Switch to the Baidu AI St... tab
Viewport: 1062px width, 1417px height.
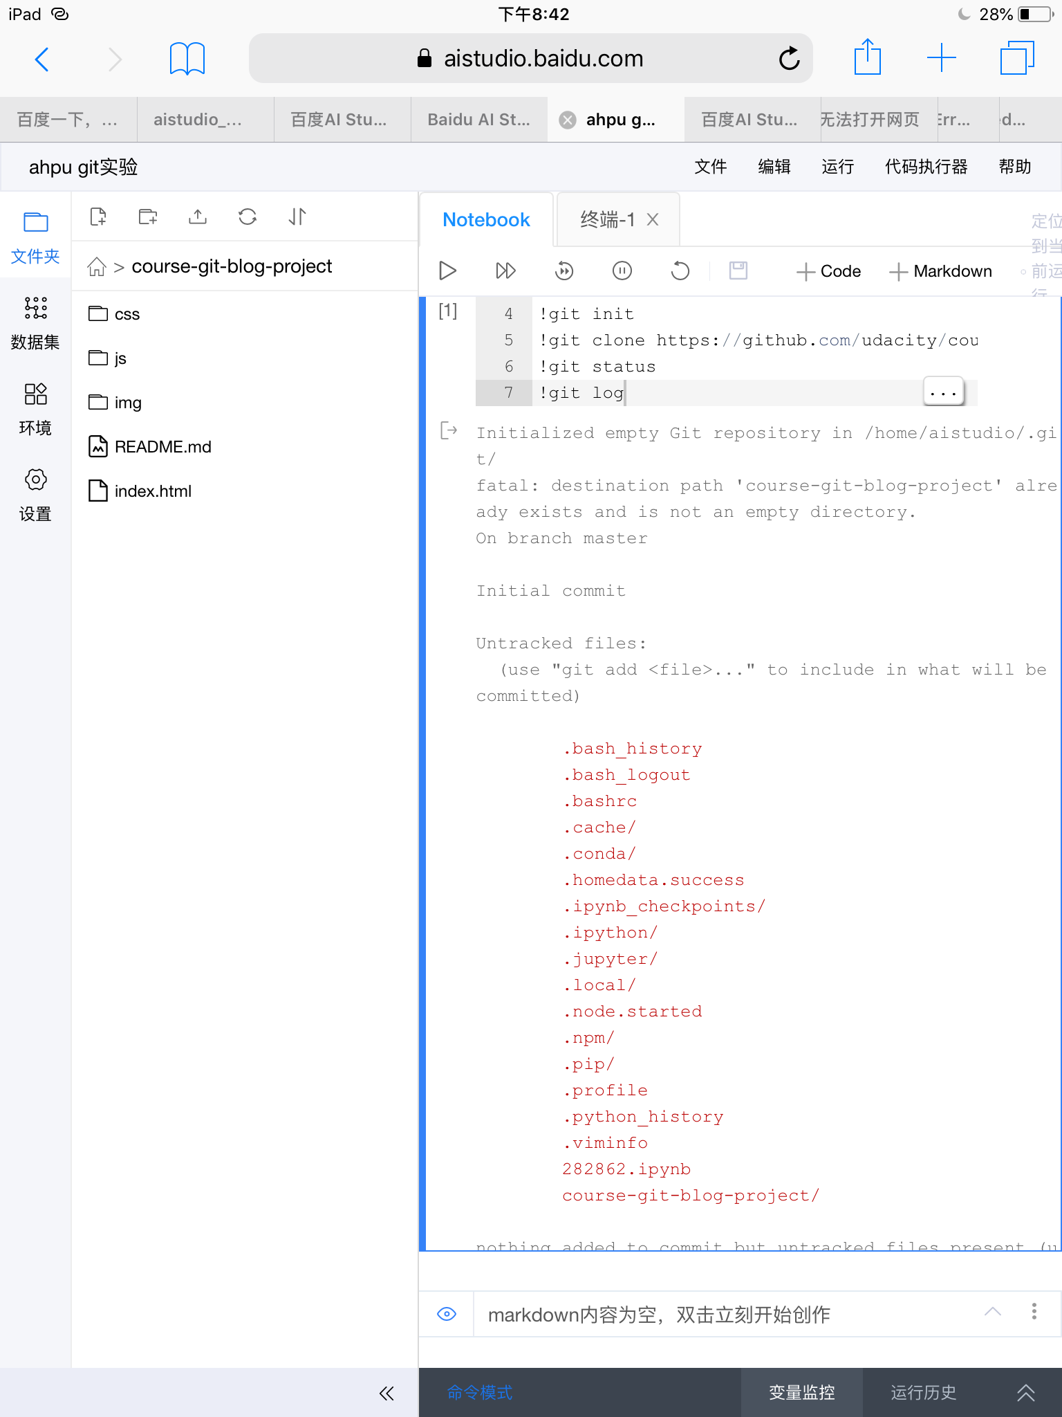(x=479, y=120)
